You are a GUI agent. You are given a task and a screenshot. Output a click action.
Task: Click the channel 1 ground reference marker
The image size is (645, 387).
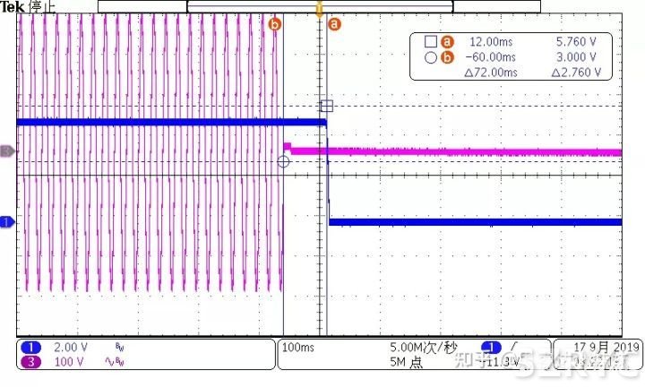[x=6, y=221]
